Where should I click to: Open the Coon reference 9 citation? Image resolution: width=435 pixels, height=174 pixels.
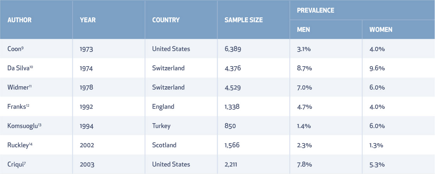pyautogui.click(x=22, y=48)
